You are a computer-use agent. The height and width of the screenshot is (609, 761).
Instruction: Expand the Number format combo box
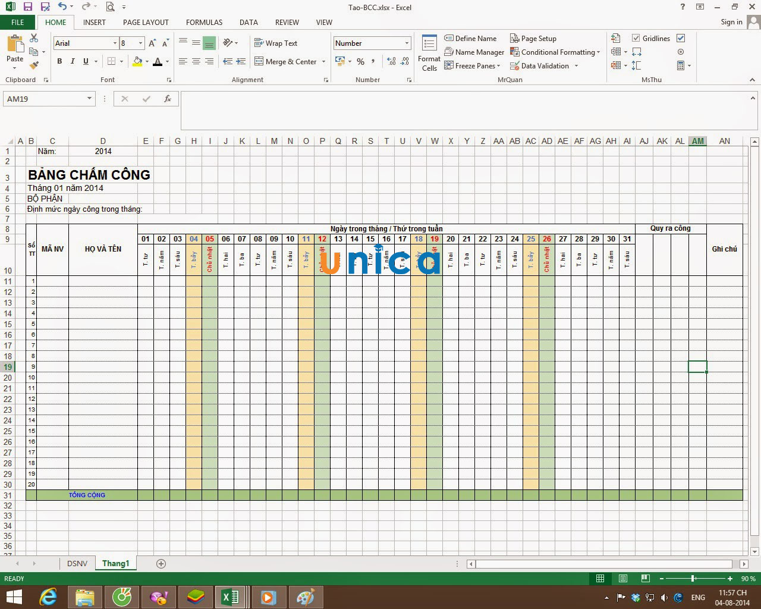(x=407, y=43)
